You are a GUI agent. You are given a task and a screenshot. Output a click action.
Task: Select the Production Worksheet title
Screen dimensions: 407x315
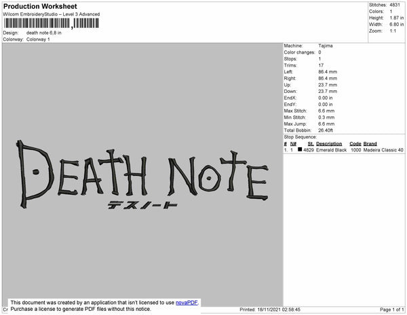coord(40,7)
